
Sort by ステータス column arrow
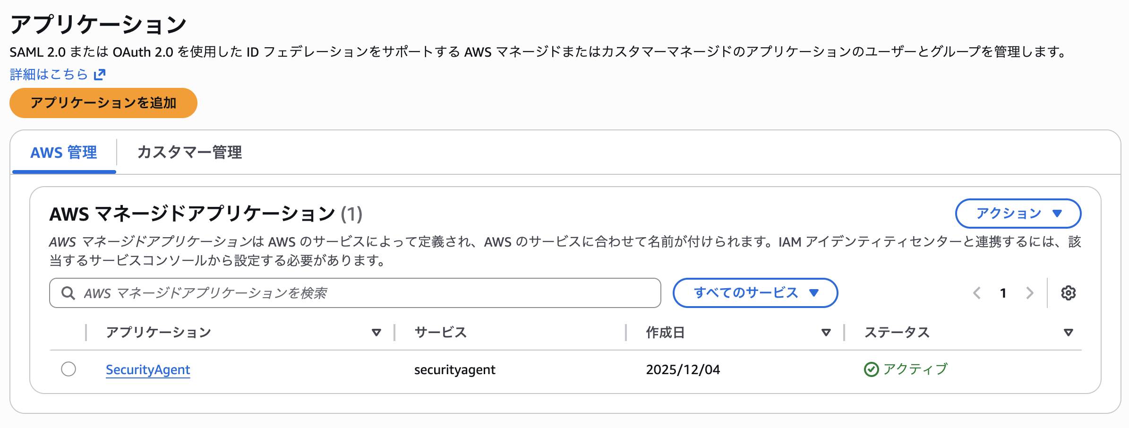click(1068, 333)
